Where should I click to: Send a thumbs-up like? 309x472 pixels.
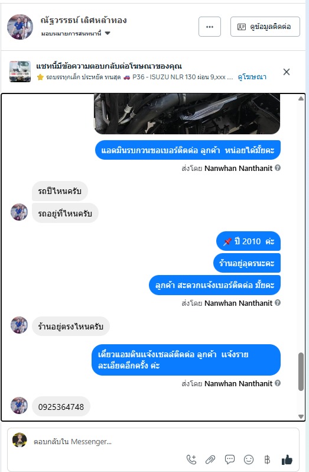[287, 460]
